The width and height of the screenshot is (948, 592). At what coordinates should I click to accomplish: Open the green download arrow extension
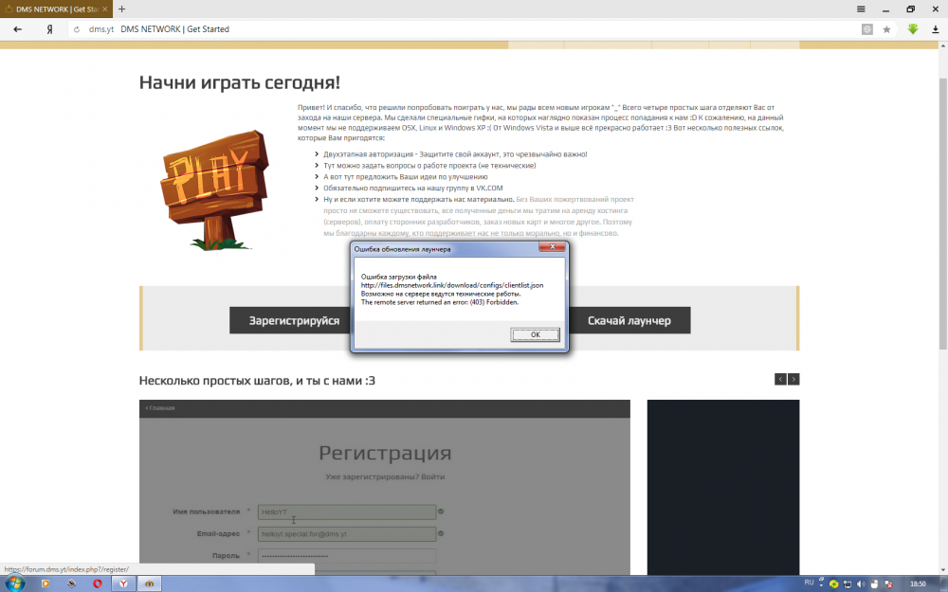click(x=912, y=29)
